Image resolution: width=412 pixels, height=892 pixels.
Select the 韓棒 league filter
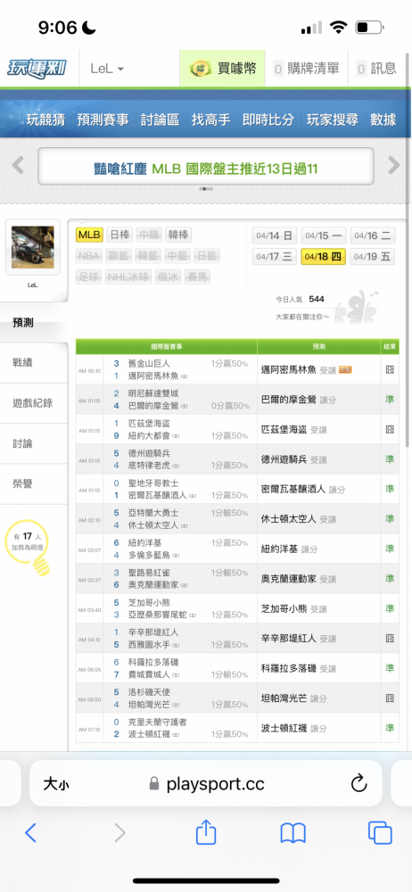click(178, 235)
